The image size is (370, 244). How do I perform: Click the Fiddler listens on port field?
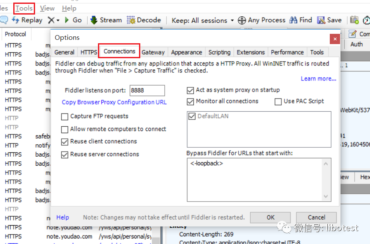(x=147, y=90)
